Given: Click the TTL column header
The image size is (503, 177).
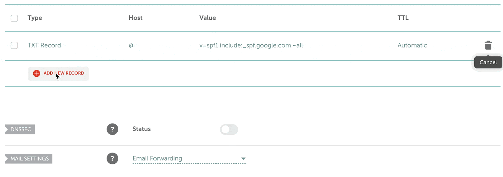Looking at the screenshot, I should (x=403, y=18).
